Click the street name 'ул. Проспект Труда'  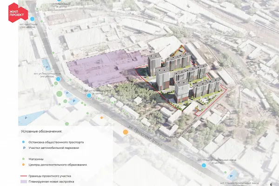coord(145,135)
